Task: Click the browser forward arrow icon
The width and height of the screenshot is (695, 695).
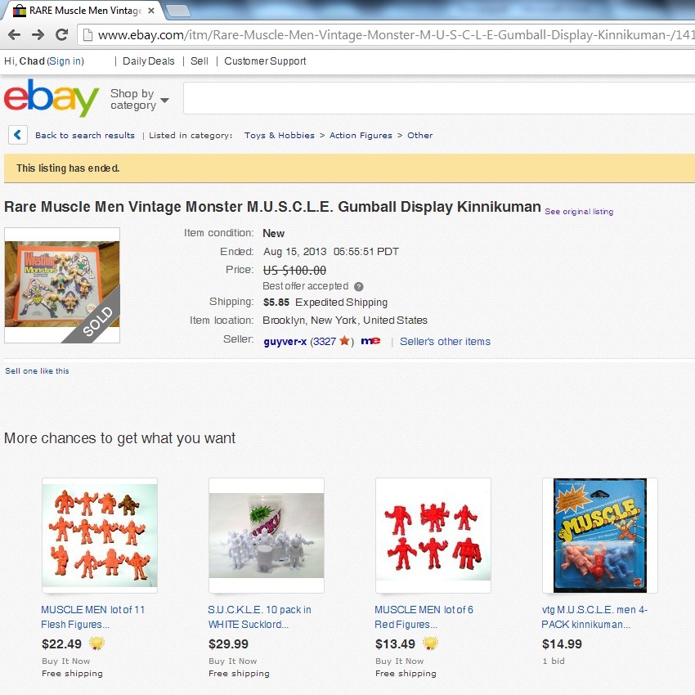Action: point(38,35)
